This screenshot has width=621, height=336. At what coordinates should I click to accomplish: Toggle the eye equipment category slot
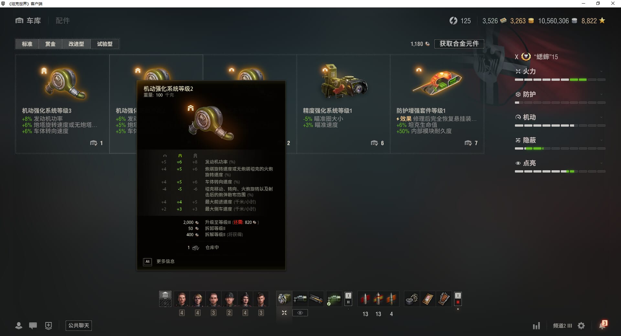tap(300, 313)
